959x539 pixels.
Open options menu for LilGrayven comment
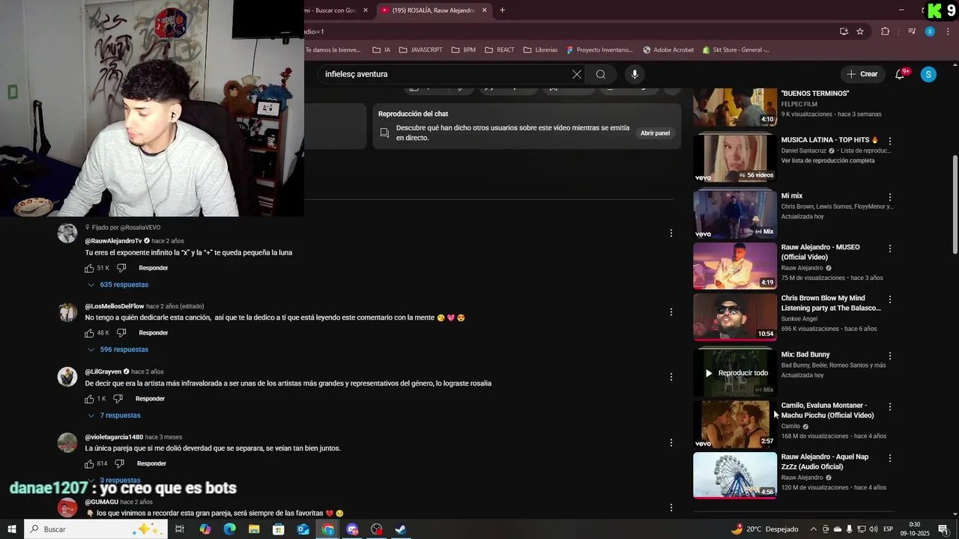[671, 377]
